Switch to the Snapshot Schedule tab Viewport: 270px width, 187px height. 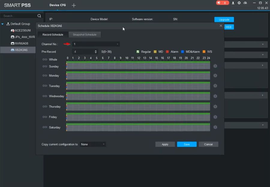[x=85, y=35]
